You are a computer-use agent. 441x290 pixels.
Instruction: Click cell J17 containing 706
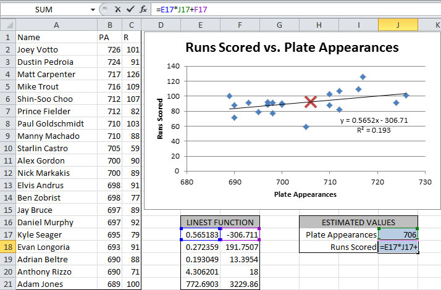398,234
